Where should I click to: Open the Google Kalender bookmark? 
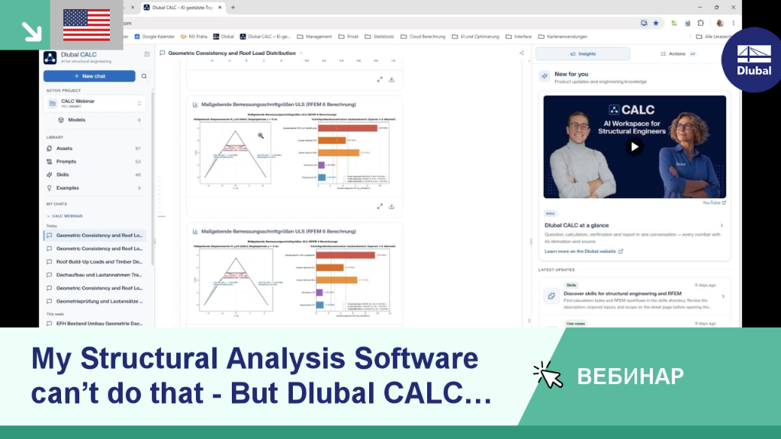pyautogui.click(x=155, y=37)
